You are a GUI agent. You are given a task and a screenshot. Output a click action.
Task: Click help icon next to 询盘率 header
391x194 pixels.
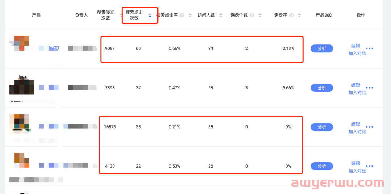pos(291,15)
